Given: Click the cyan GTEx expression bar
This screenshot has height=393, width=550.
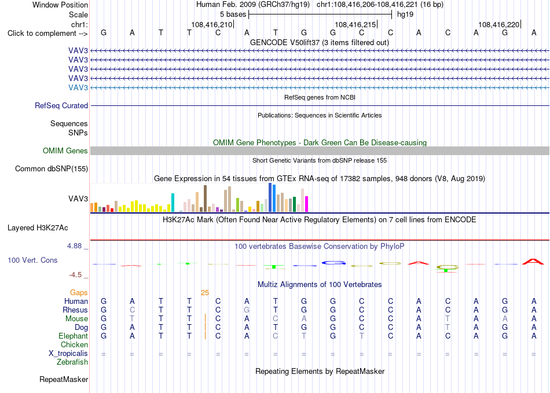Looking at the screenshot, I should pos(173,203).
